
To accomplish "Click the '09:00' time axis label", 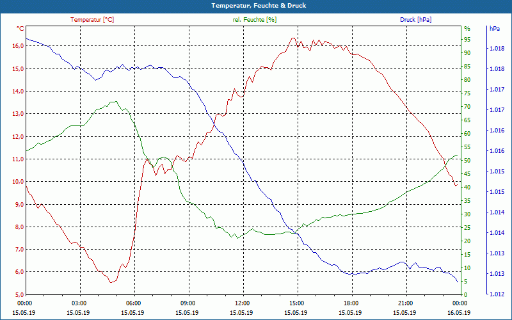I will [x=188, y=303].
